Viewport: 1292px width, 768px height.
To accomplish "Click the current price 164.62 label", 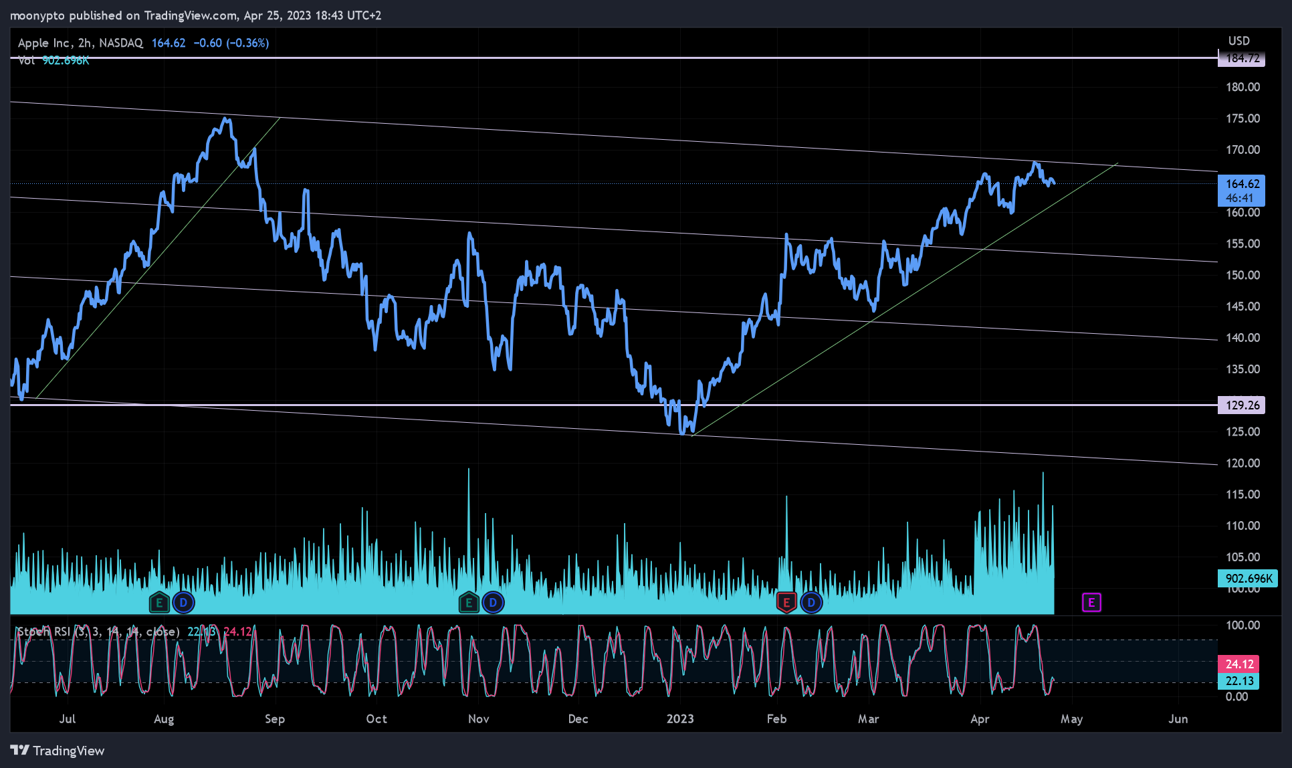I will [1242, 190].
